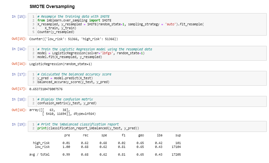
Task: Click the 'avg / total' row label
Action: tap(39, 154)
